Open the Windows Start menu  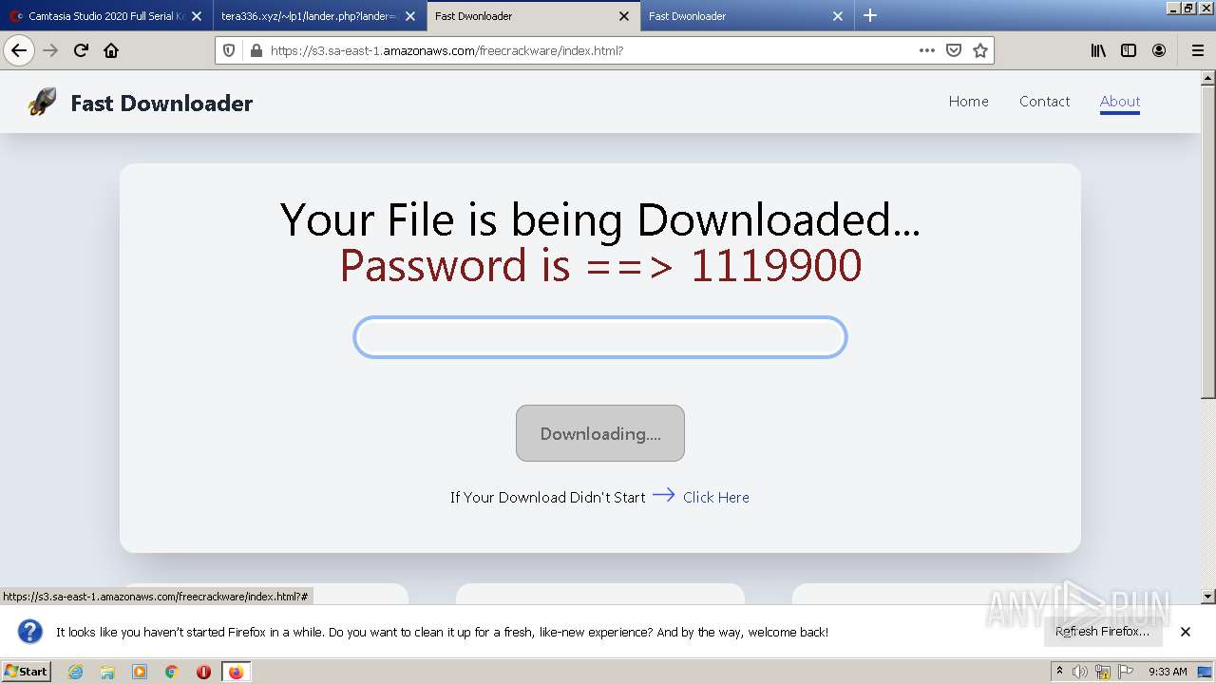(27, 671)
